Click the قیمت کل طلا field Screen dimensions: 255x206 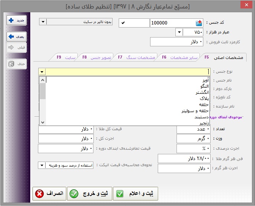pyautogui.click(x=66, y=129)
